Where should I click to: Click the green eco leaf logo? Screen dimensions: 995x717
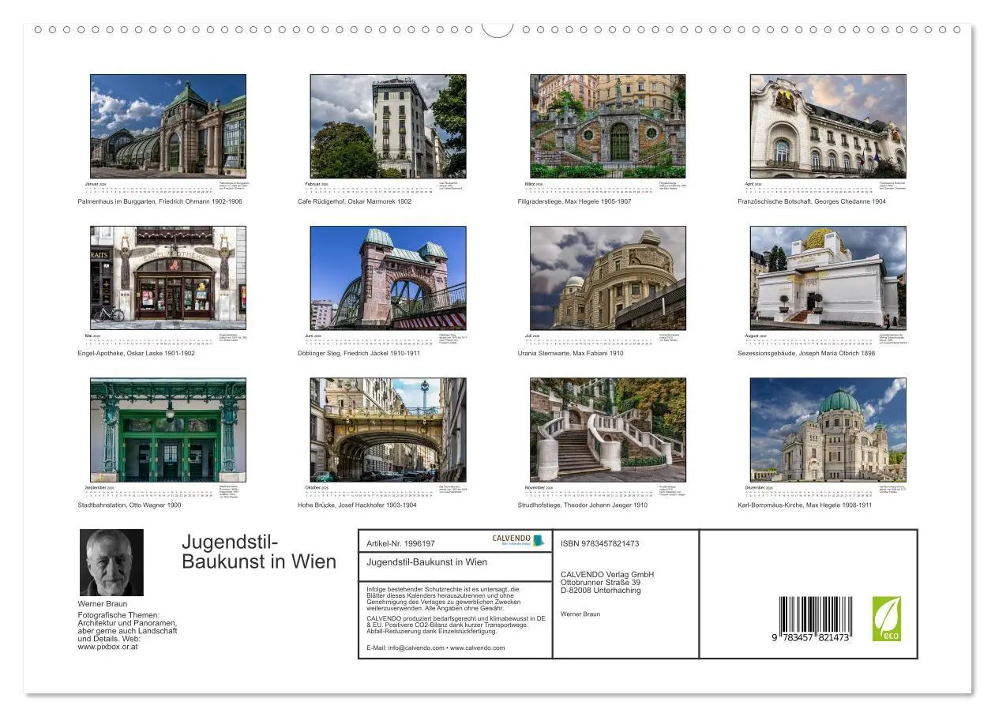click(888, 621)
